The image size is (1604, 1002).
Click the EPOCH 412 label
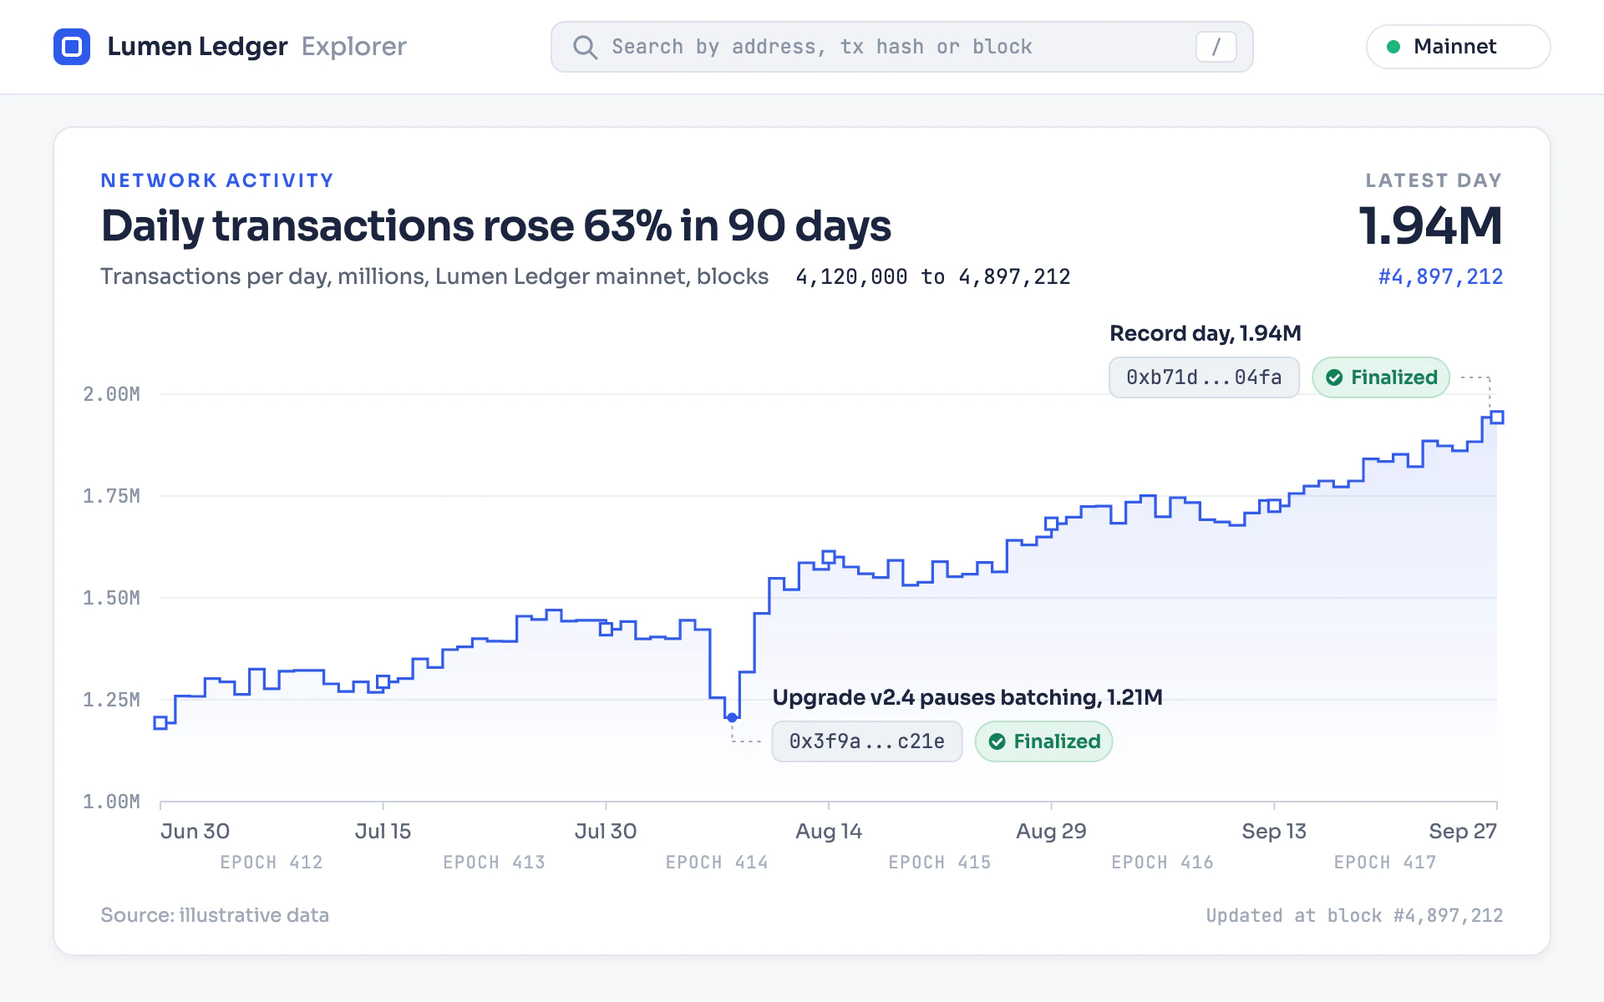pos(272,863)
